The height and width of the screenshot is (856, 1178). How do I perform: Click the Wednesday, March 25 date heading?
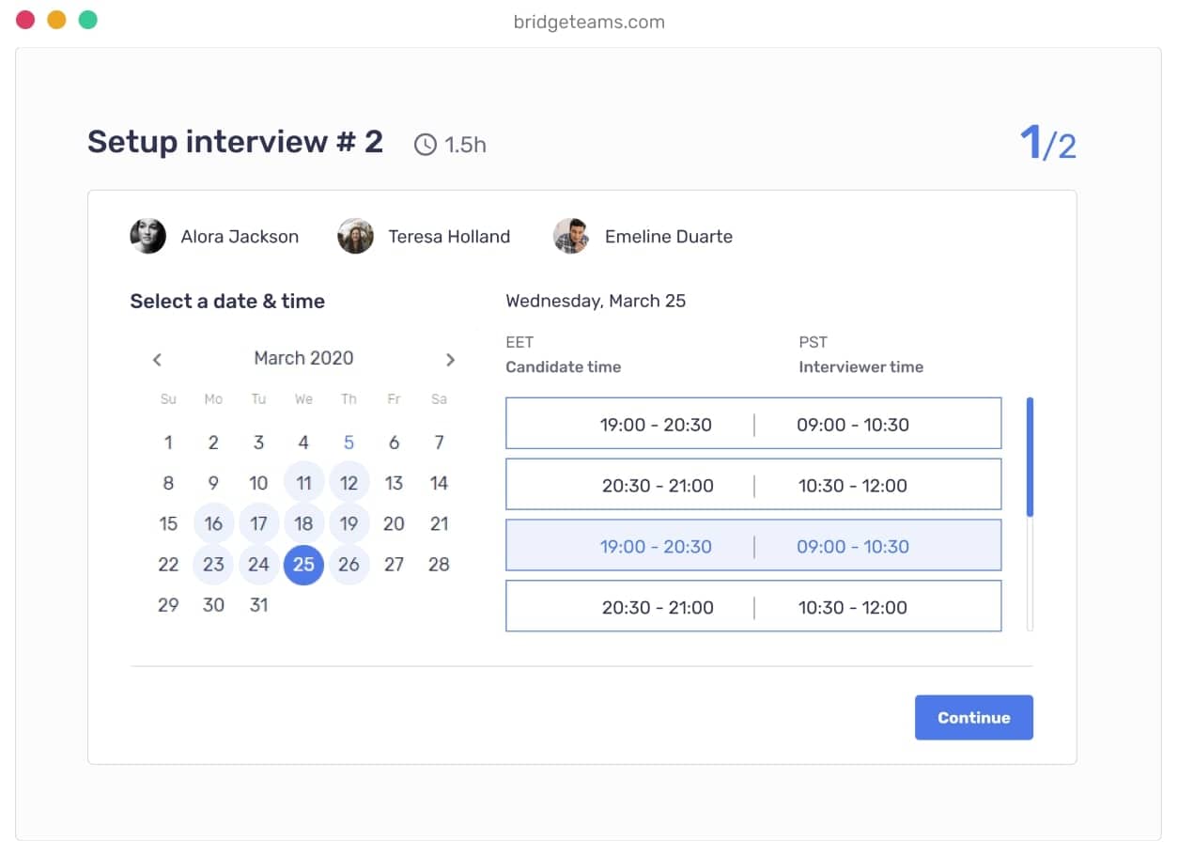596,301
